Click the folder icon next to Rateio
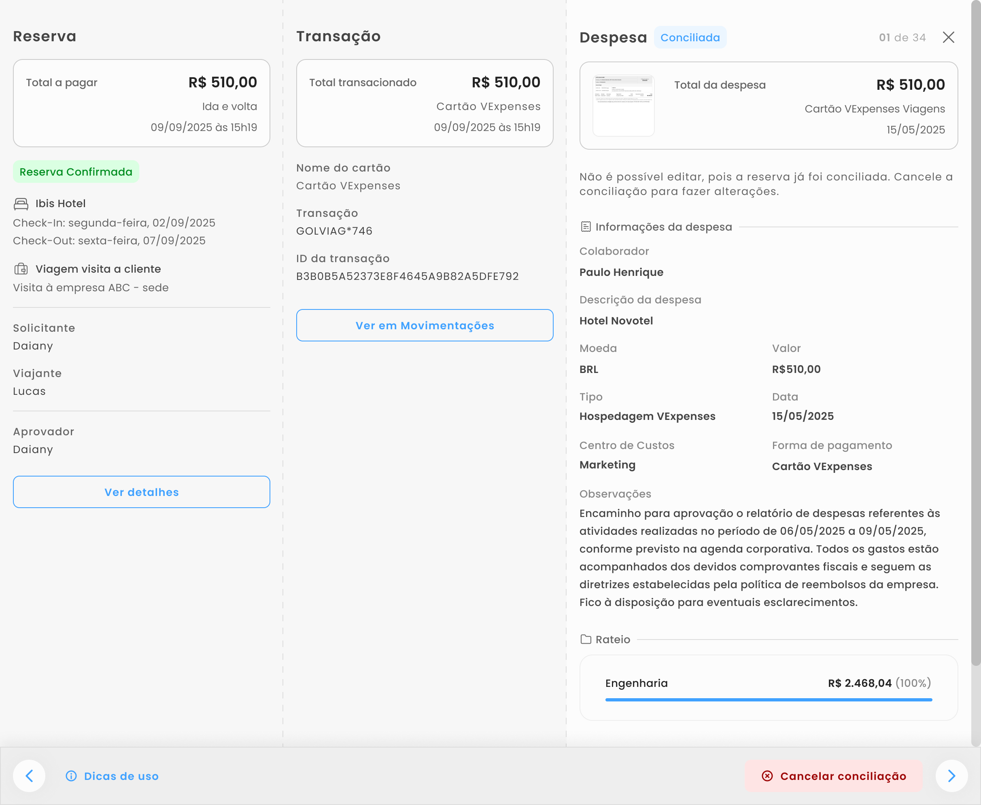This screenshot has width=981, height=805. (x=586, y=640)
